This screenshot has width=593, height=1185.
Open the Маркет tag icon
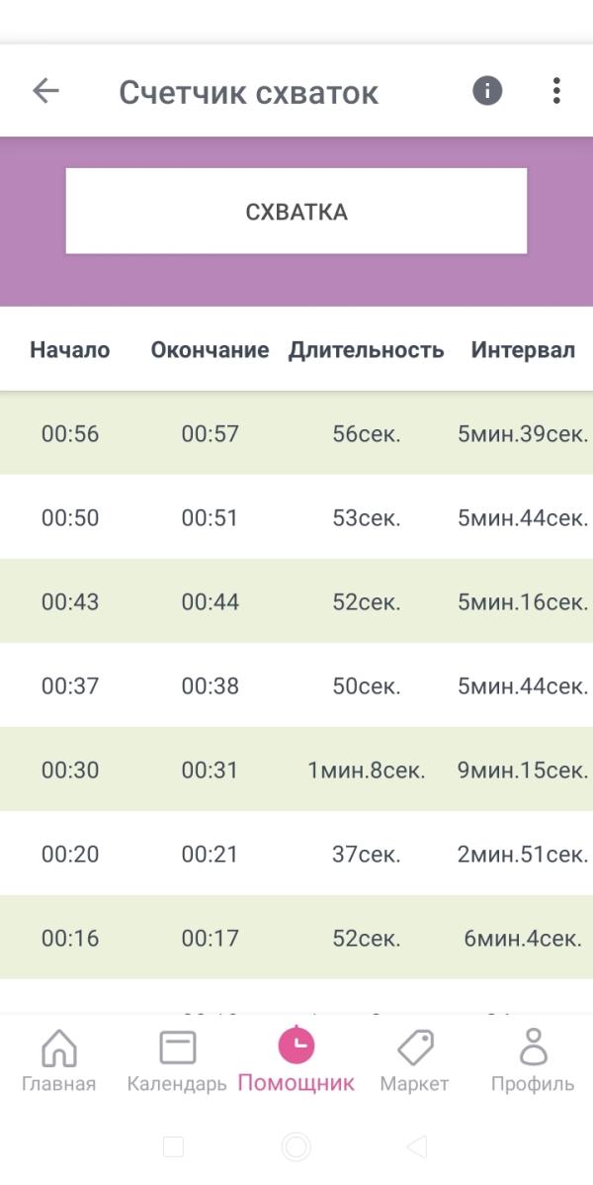tap(415, 1048)
